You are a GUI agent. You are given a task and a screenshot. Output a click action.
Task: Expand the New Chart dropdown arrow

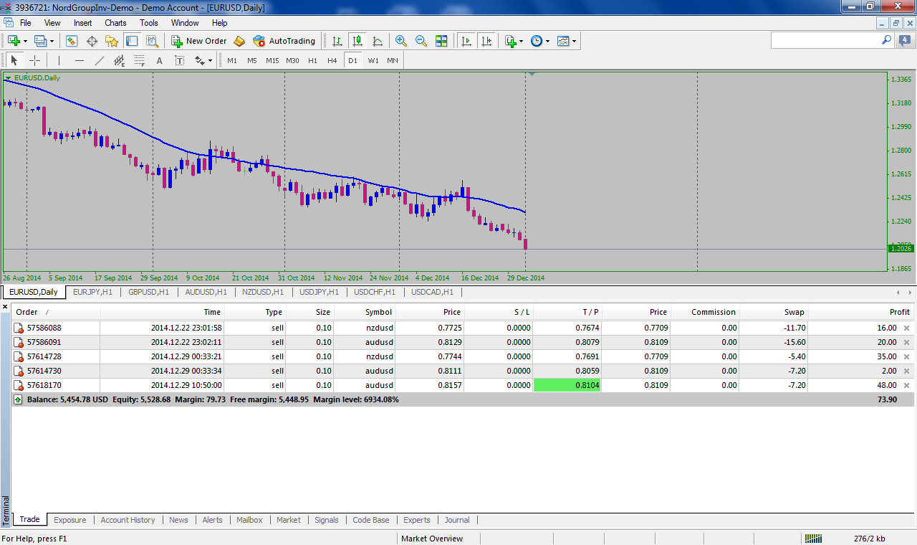coord(25,42)
